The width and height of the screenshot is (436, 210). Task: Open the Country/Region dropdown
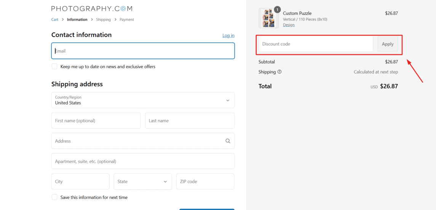coord(143,100)
